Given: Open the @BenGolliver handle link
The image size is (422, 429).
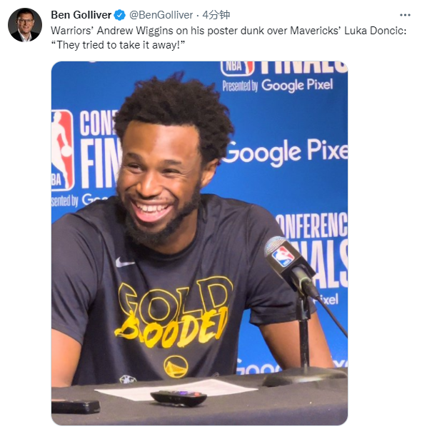Looking at the screenshot, I should (x=161, y=15).
